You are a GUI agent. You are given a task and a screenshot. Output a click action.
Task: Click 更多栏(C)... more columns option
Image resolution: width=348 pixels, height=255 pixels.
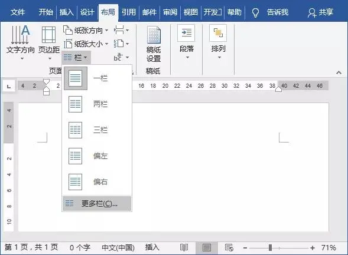(x=97, y=203)
